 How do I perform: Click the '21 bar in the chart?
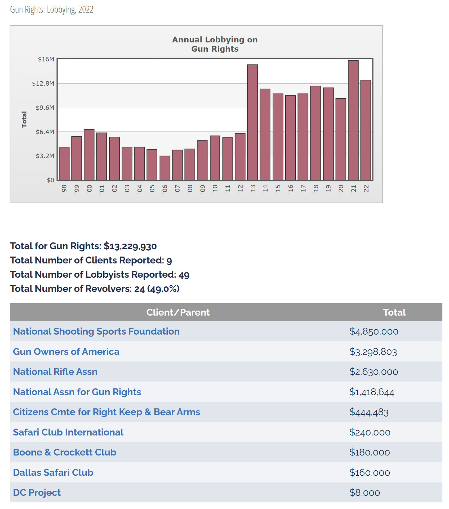[x=353, y=120]
